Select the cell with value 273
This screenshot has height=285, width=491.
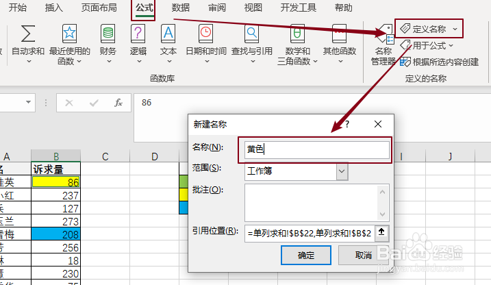pyautogui.click(x=55, y=221)
